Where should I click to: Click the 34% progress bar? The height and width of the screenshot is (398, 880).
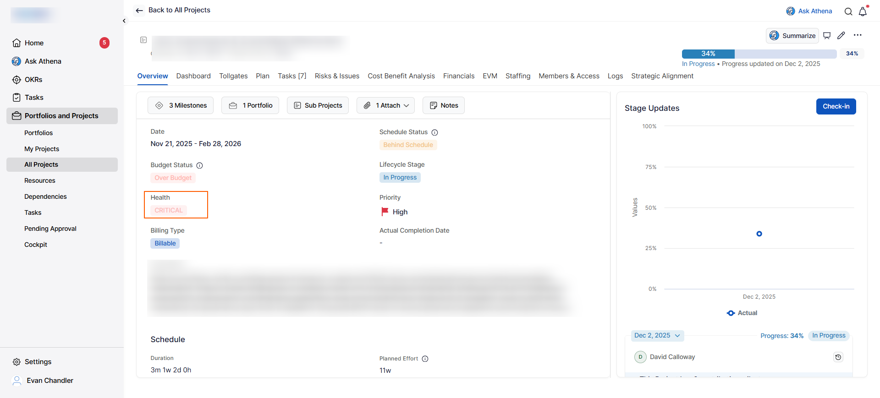pyautogui.click(x=760, y=54)
